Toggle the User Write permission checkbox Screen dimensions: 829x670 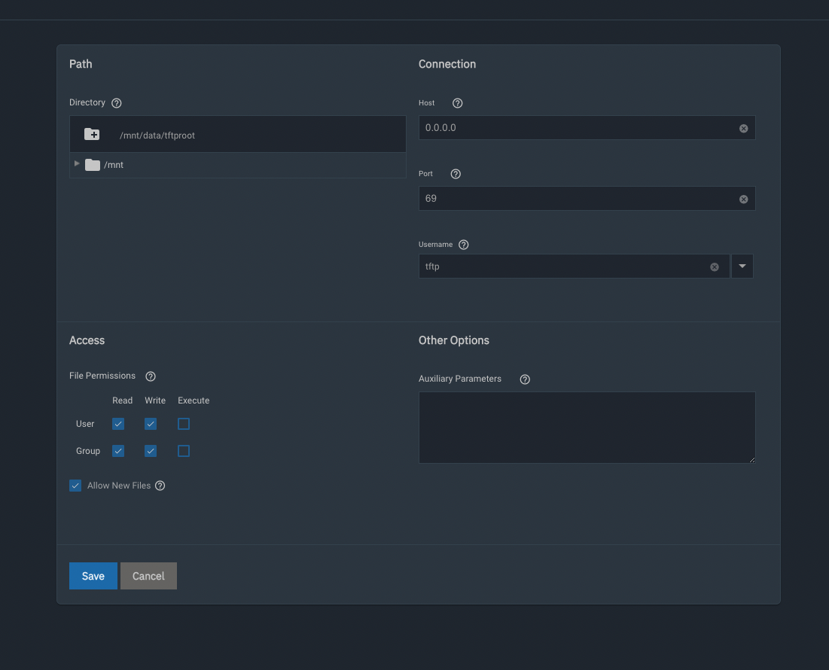pos(151,425)
